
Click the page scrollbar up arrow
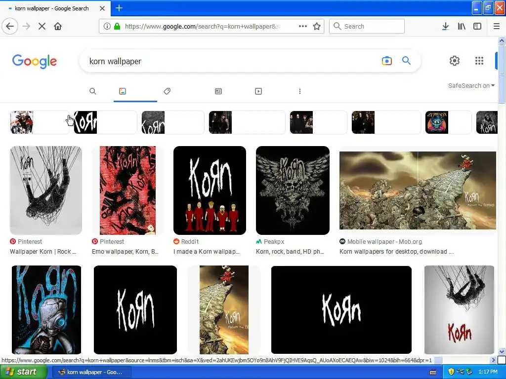(x=502, y=40)
